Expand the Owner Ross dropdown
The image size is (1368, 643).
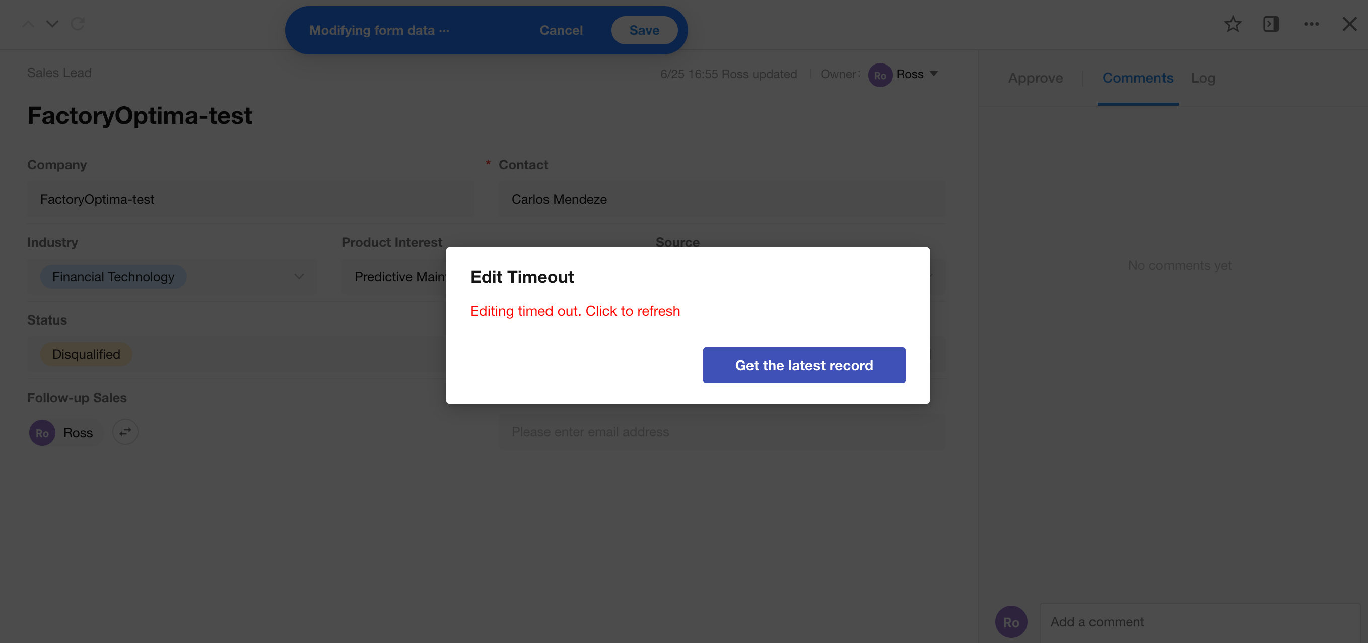[934, 74]
